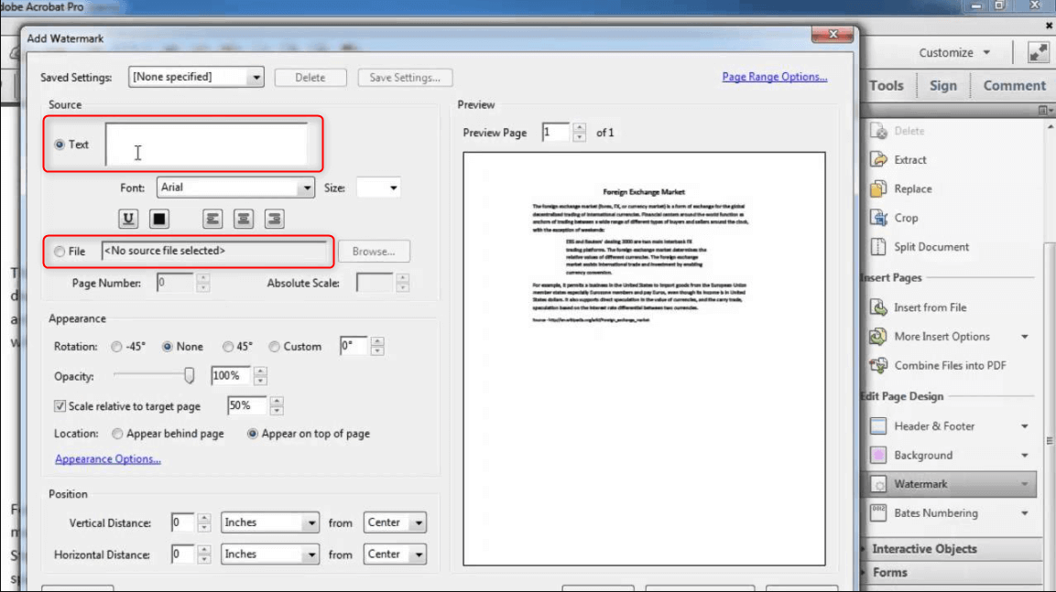Switch to the Tools pane tab
Screen dimensions: 1056x592
click(x=887, y=85)
